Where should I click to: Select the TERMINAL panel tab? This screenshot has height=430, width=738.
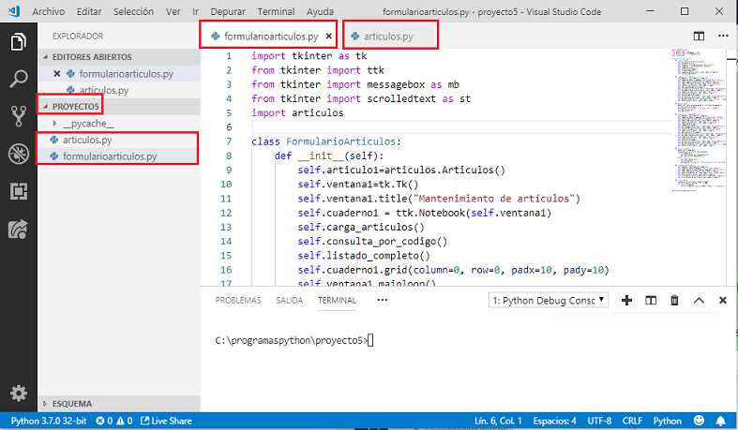pos(337,300)
